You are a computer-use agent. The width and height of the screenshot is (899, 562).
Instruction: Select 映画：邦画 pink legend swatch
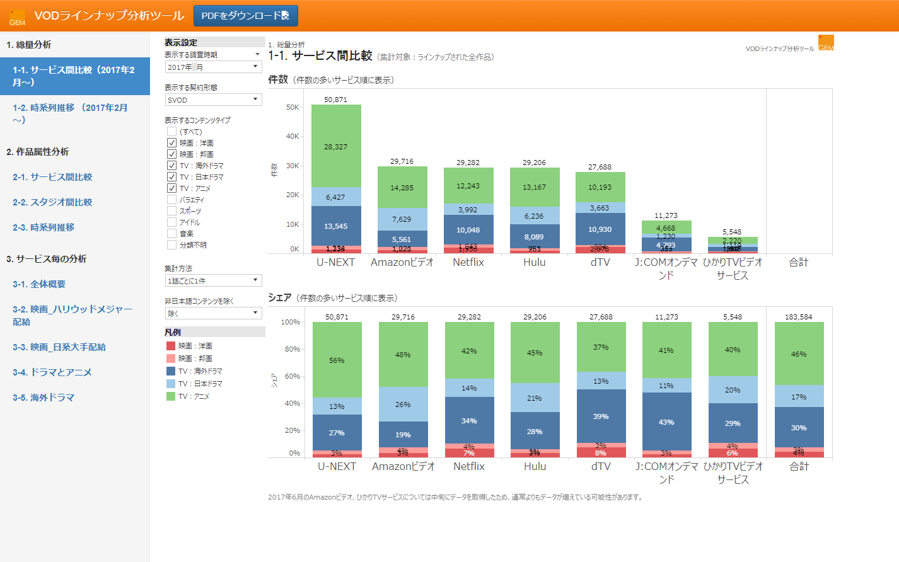[x=170, y=358]
